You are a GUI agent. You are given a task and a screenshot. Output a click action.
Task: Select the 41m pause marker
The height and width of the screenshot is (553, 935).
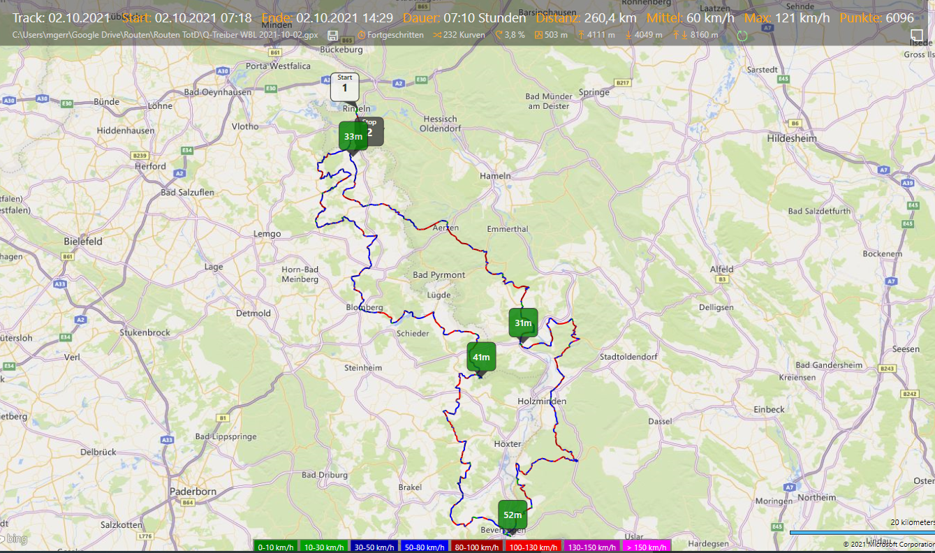pos(481,357)
